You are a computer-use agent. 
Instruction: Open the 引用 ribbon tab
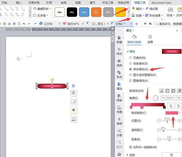pyautogui.click(x=49, y=3)
